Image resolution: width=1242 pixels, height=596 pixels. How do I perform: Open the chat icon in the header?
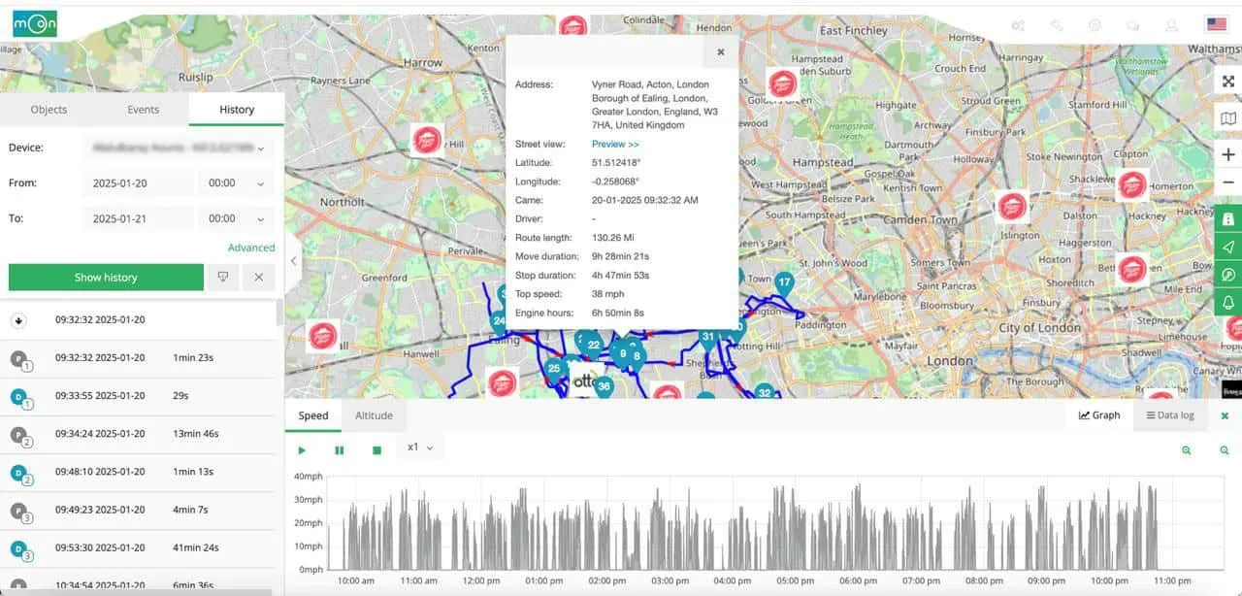pyautogui.click(x=1132, y=25)
